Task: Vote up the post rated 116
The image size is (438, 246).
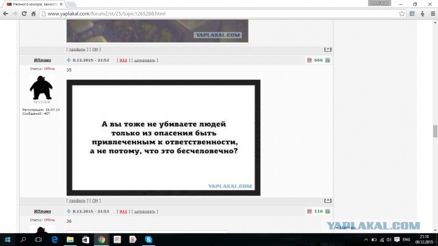Action: [327, 211]
